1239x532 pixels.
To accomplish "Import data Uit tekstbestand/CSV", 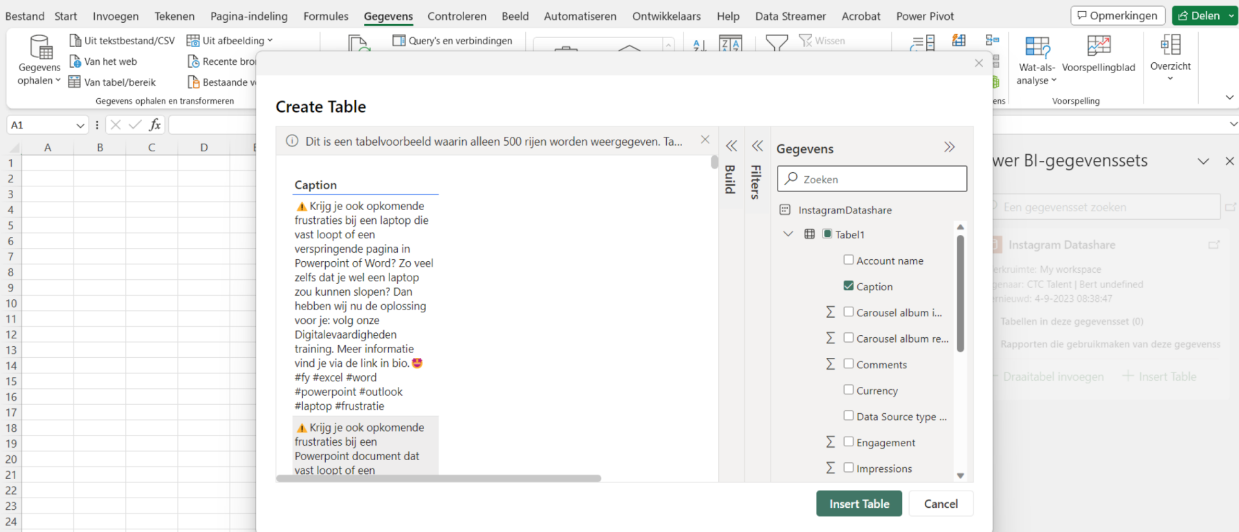I will 122,41.
